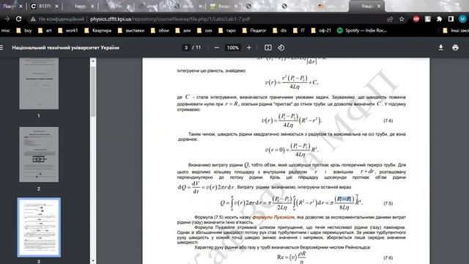The width and height of the screenshot is (469, 264).
Task: Download the PDF file
Action: [x=441, y=48]
